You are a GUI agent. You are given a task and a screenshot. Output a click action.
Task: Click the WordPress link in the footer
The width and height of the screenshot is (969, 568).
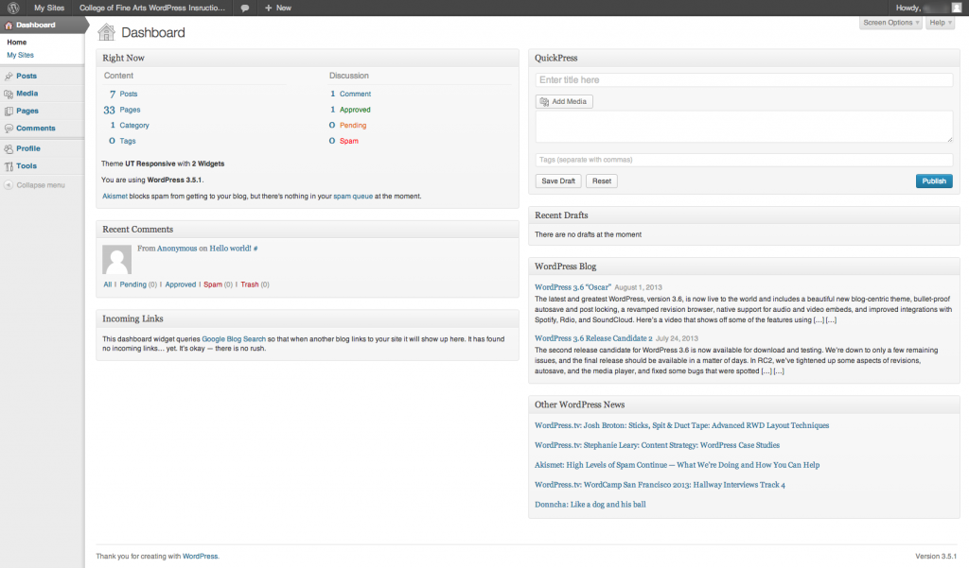pyautogui.click(x=201, y=557)
